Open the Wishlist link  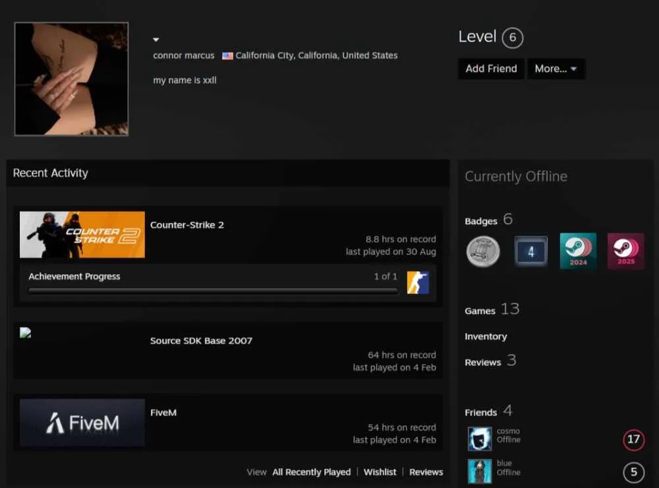pyautogui.click(x=380, y=472)
